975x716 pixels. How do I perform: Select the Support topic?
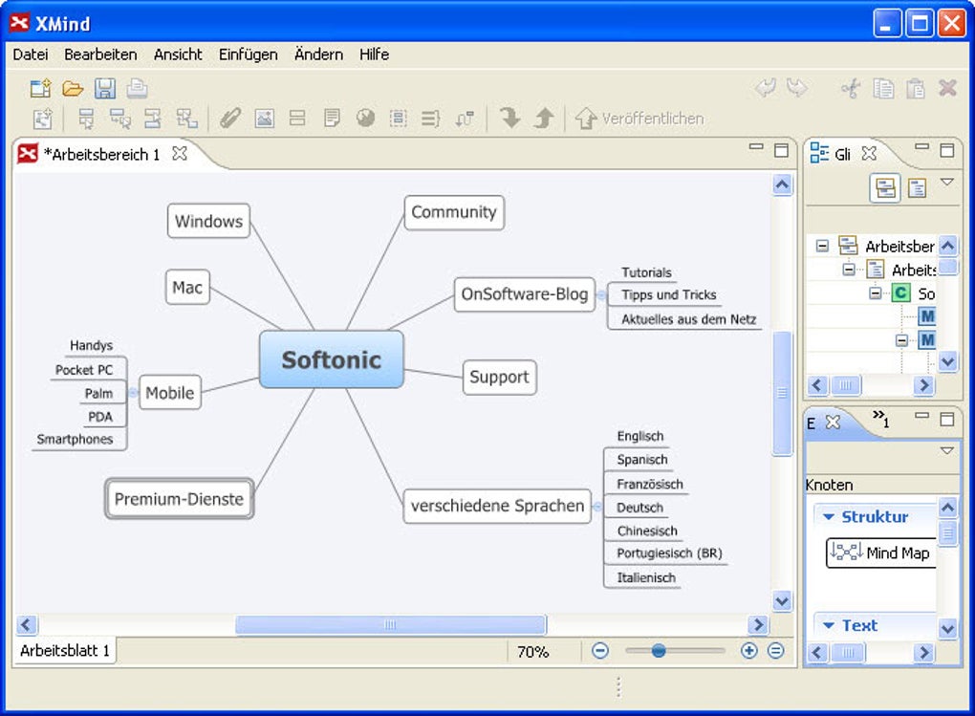[x=499, y=377]
